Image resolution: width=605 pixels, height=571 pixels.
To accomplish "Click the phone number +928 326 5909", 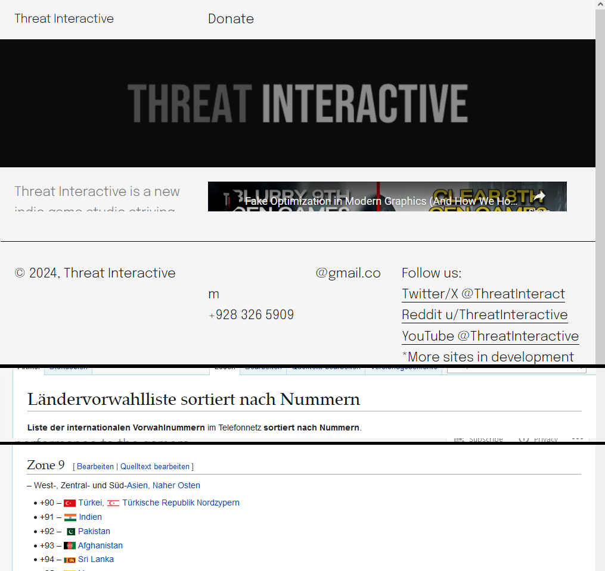I will pyautogui.click(x=251, y=314).
